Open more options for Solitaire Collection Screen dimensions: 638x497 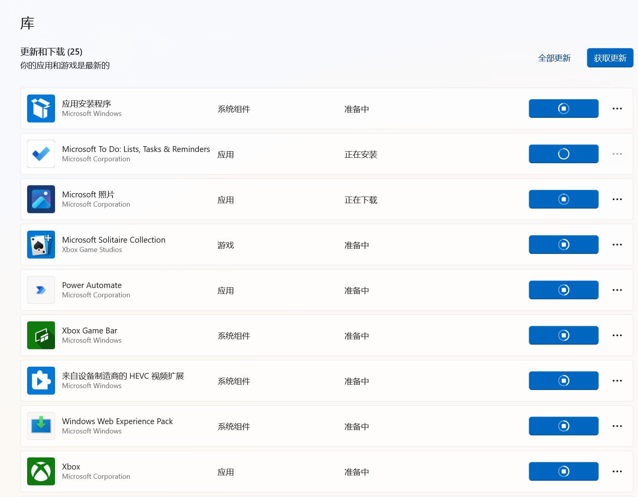(x=617, y=245)
